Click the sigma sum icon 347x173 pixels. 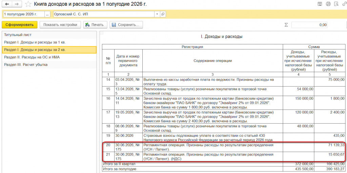(x=286, y=25)
